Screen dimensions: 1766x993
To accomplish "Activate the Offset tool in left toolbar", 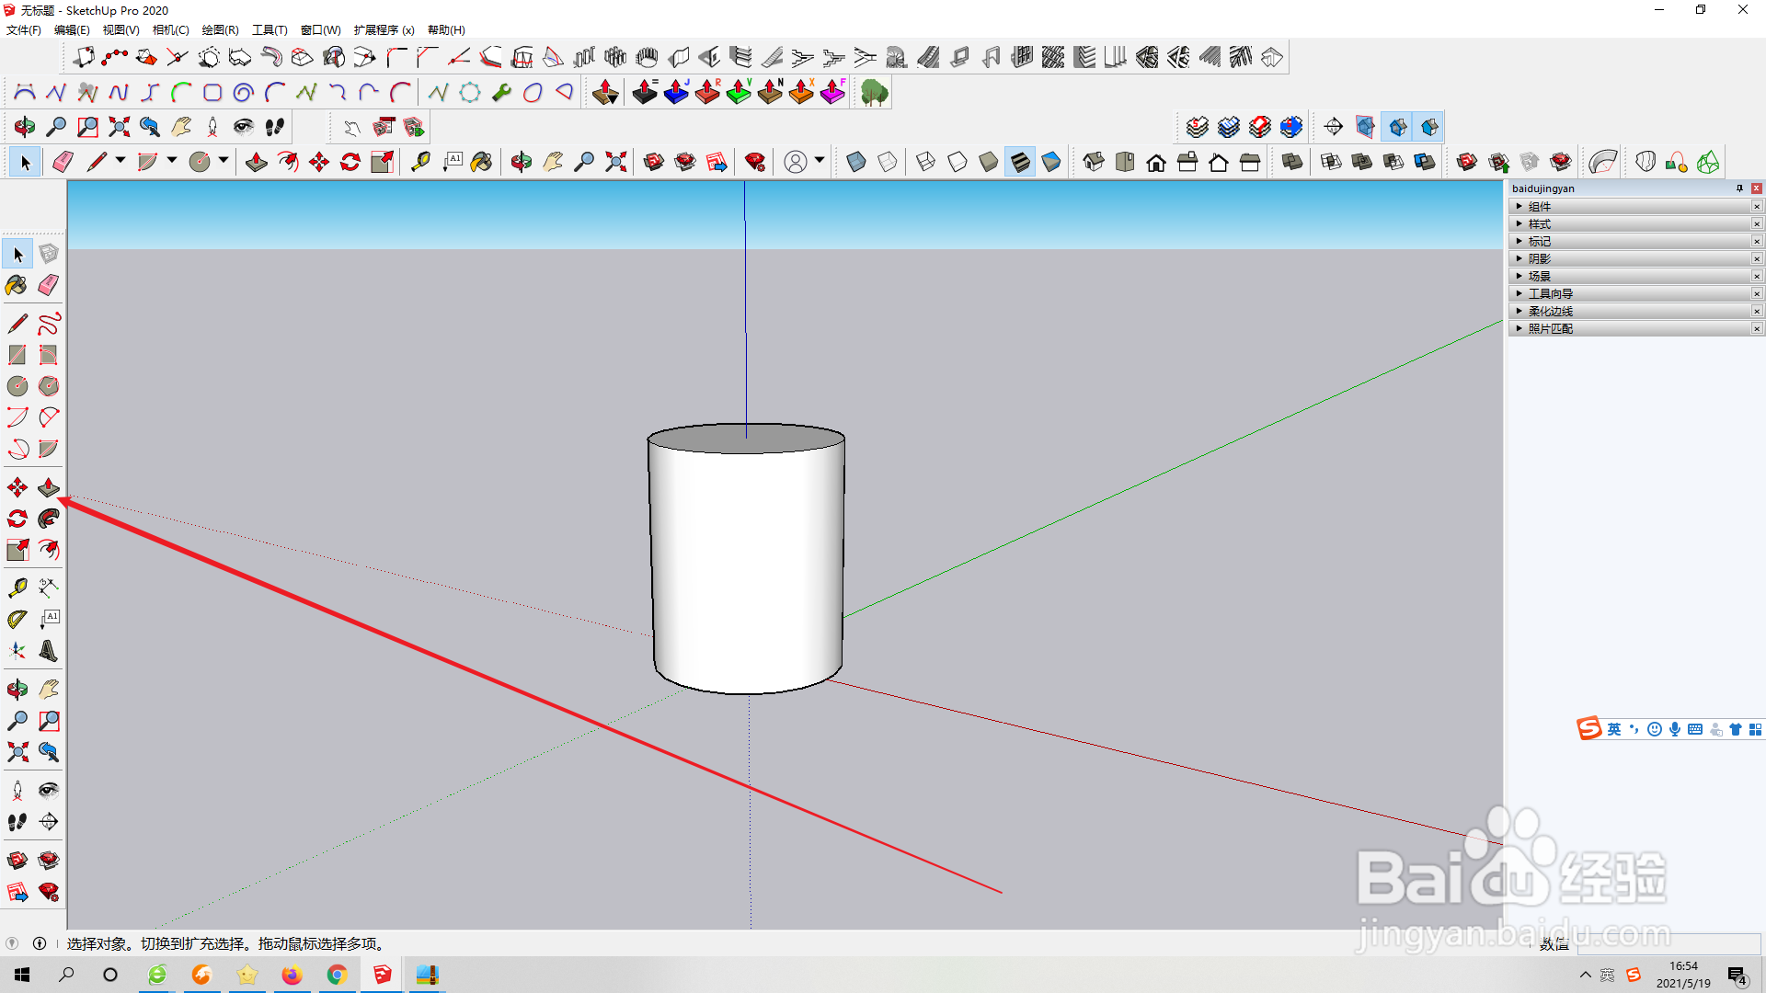I will tap(49, 550).
